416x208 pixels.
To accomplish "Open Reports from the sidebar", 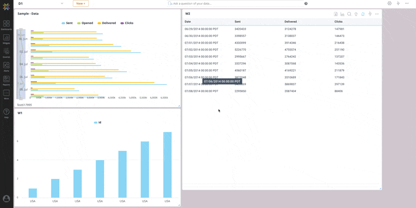I will pyautogui.click(x=6, y=81).
